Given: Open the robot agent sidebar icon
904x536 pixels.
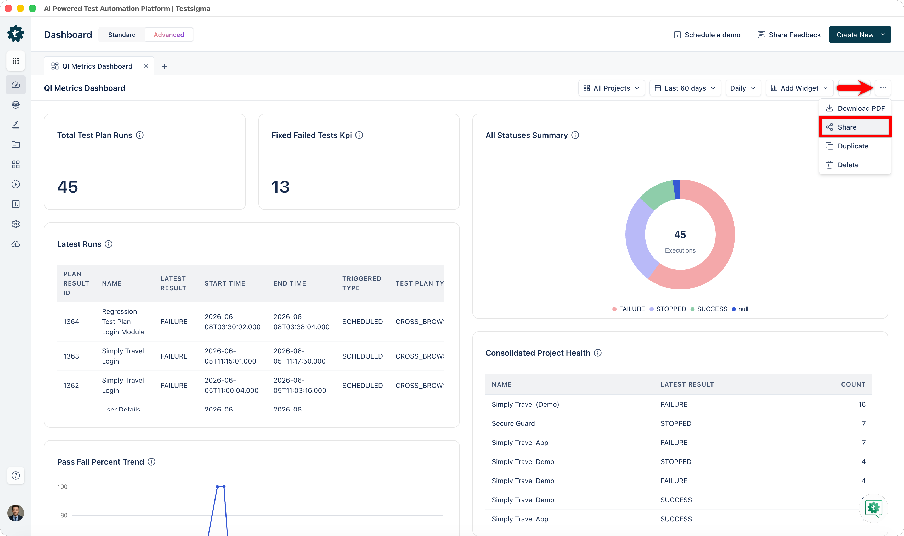Looking at the screenshot, I should (x=15, y=105).
